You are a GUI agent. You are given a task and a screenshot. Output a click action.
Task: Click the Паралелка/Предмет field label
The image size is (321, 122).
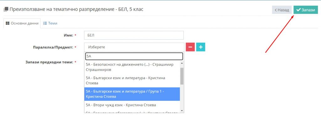tap(53, 47)
